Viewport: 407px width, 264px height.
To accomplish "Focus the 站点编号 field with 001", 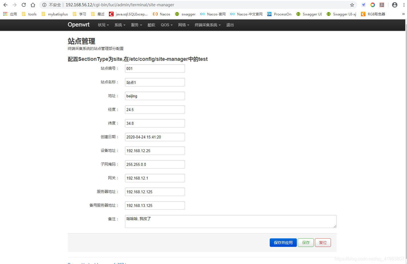I will click(x=155, y=68).
